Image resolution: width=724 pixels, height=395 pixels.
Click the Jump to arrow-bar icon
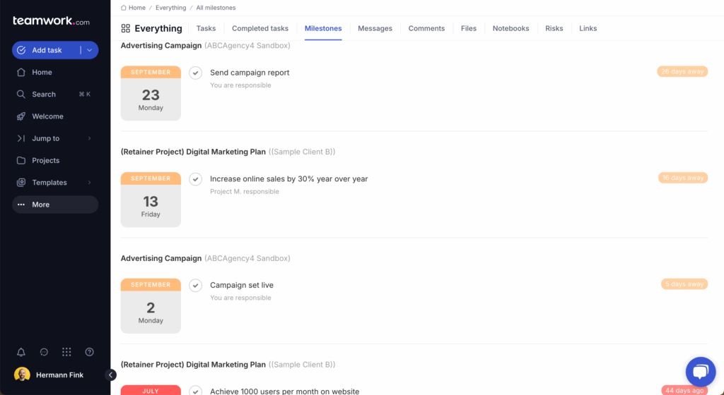coord(21,138)
